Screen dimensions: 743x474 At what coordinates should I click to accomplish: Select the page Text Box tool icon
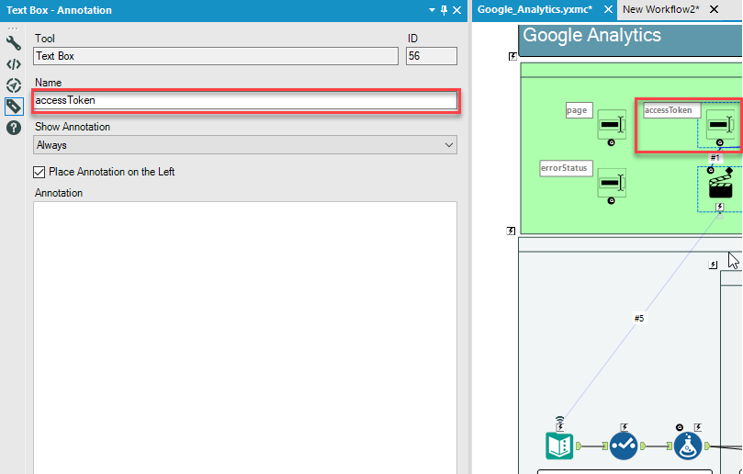tap(612, 125)
